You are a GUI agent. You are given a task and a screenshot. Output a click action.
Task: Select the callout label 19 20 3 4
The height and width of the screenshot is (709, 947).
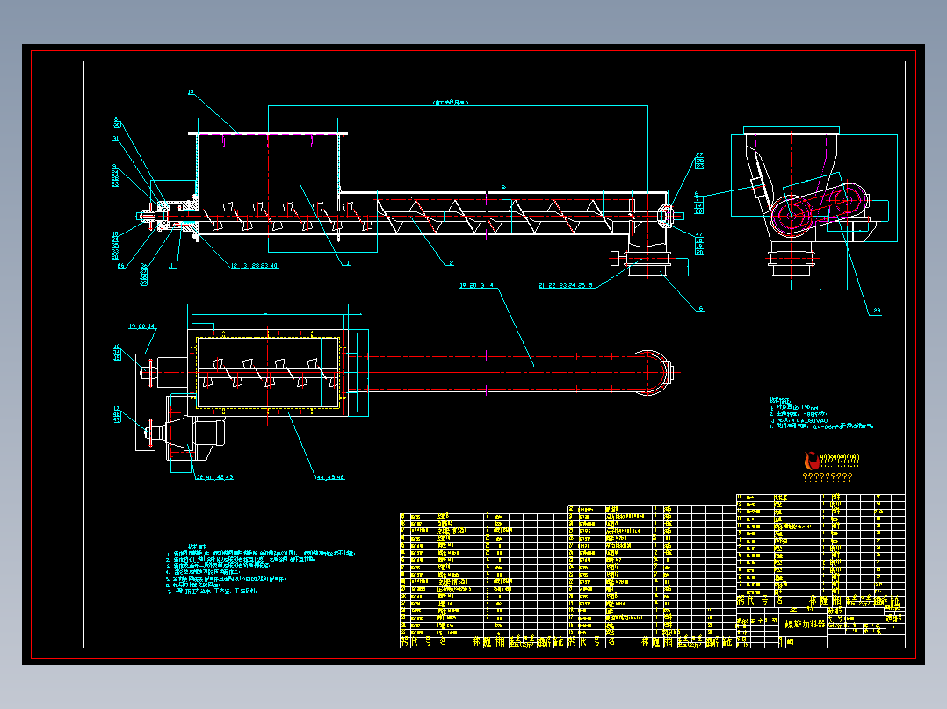coord(476,285)
